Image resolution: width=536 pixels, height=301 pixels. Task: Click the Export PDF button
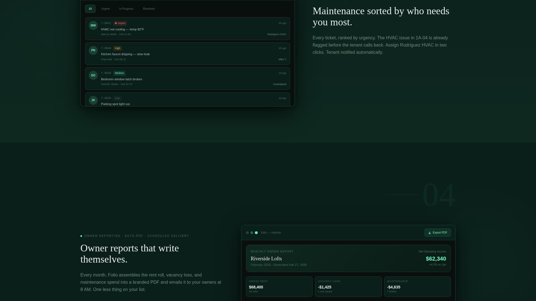coord(437,233)
